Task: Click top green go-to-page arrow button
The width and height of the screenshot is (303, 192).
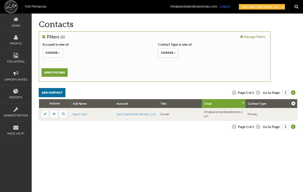Action: (x=293, y=93)
